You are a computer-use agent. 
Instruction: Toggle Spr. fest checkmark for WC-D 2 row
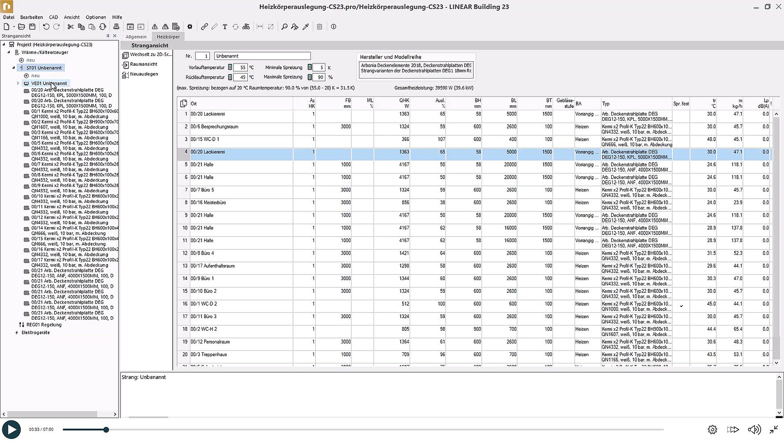[x=681, y=306]
